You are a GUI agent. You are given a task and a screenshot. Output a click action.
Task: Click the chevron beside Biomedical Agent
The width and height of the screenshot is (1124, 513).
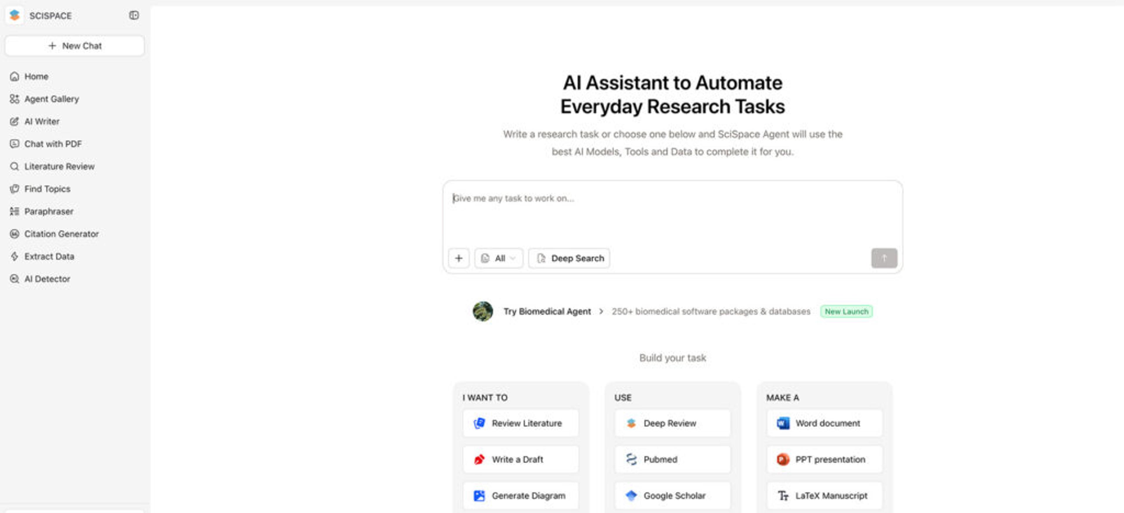click(601, 311)
